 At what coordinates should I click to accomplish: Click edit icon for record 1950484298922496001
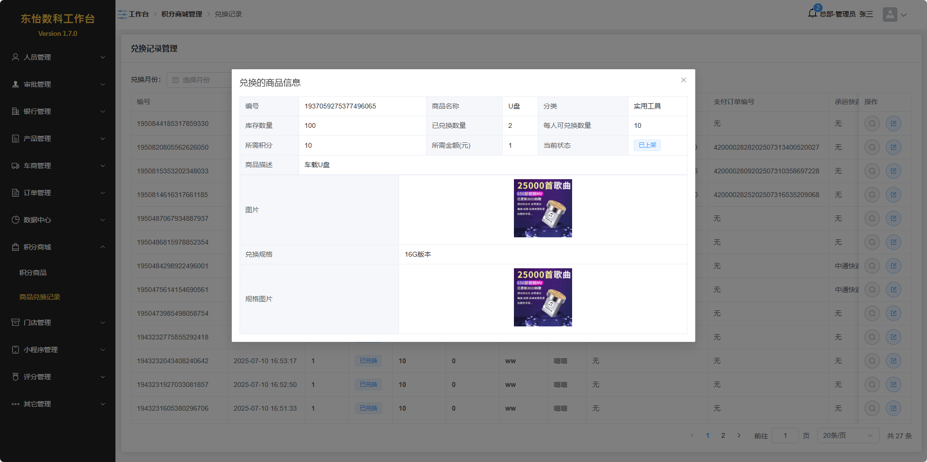point(893,266)
